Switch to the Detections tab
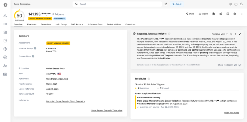The width and height of the screenshot is (247, 122). click(46, 24)
